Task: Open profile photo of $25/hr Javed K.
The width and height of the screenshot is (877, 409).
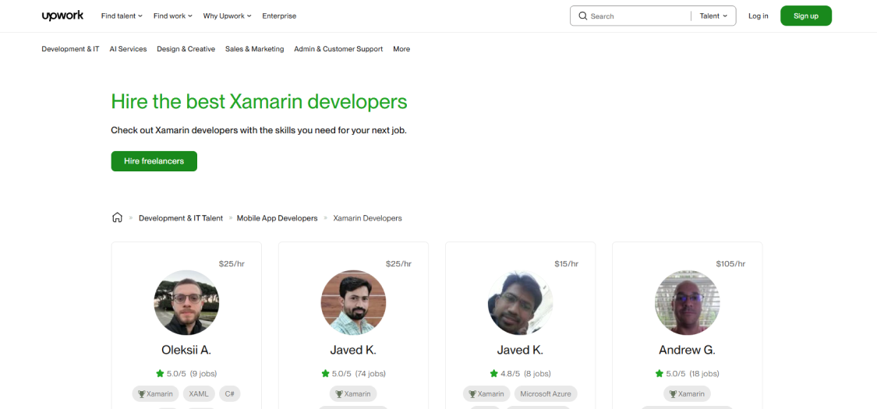Action: (353, 303)
